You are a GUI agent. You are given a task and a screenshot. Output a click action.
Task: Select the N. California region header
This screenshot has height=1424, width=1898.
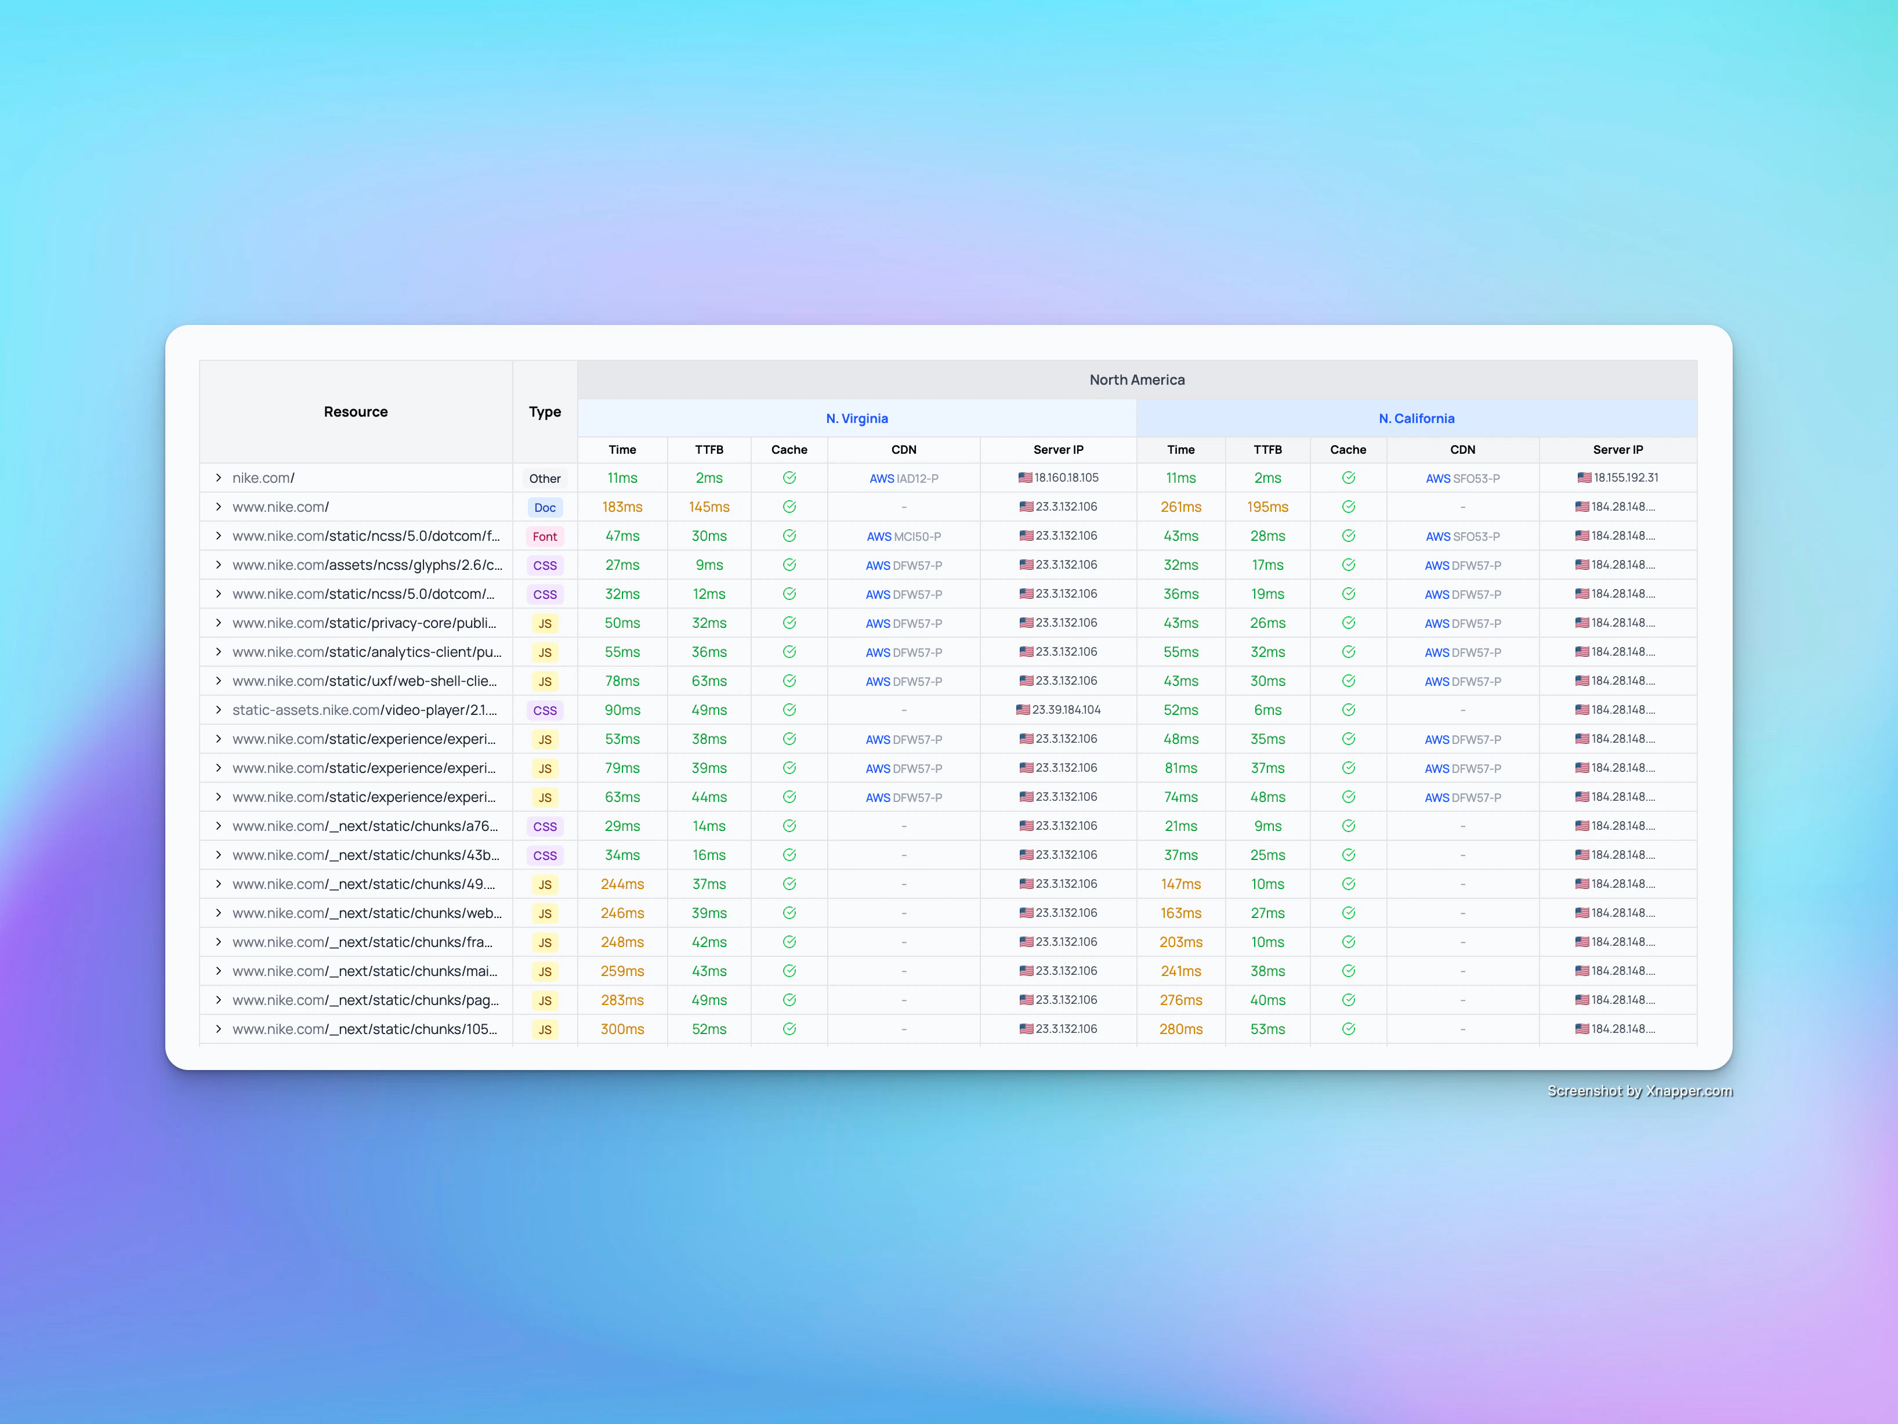[x=1416, y=419]
